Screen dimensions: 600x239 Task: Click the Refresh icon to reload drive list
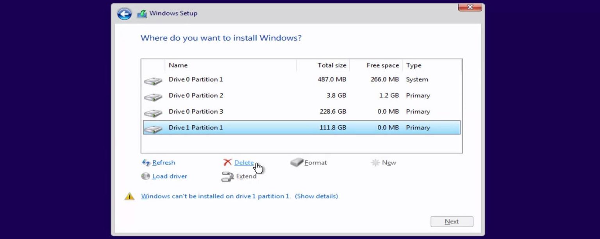coord(146,162)
